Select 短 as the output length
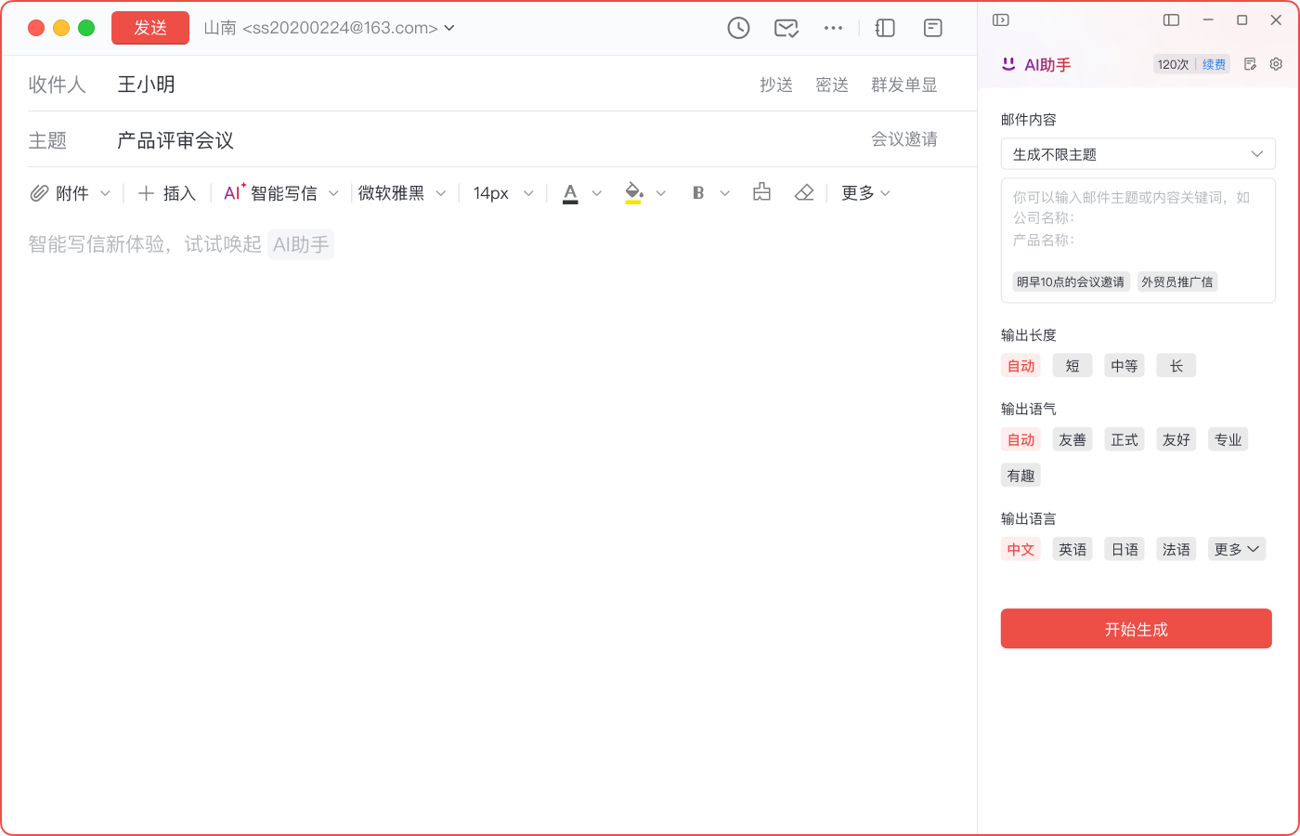 click(x=1072, y=365)
